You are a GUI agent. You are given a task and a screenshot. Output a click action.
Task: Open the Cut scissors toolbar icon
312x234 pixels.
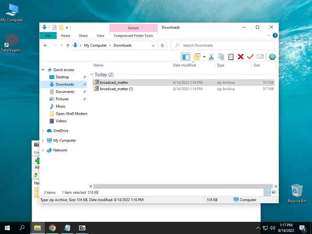click(x=211, y=57)
